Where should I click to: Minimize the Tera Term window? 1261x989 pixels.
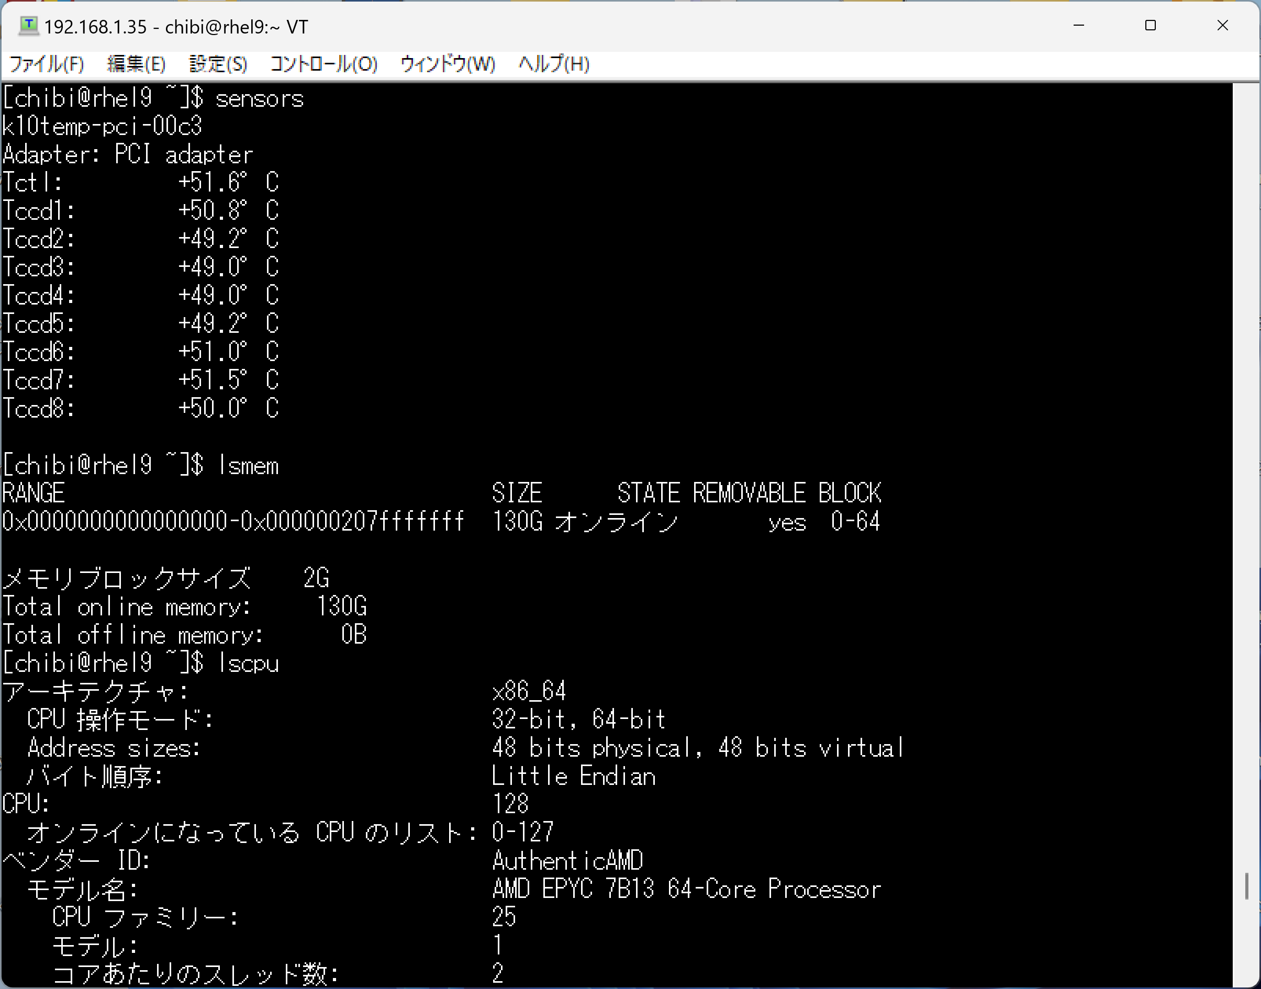click(1078, 26)
